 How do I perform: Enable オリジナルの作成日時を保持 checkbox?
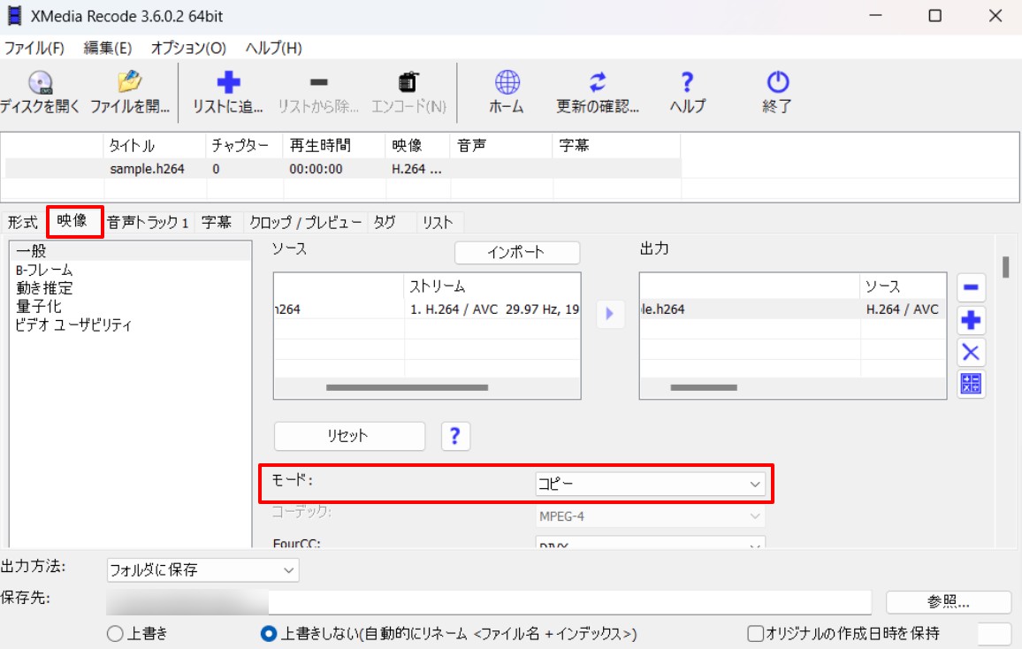pyautogui.click(x=755, y=633)
